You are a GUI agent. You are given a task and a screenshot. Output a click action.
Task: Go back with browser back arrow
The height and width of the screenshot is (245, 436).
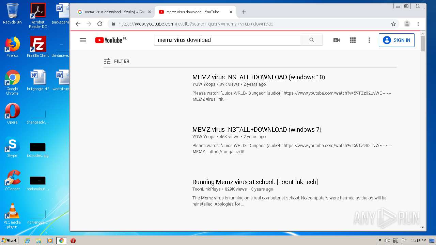[78, 24]
